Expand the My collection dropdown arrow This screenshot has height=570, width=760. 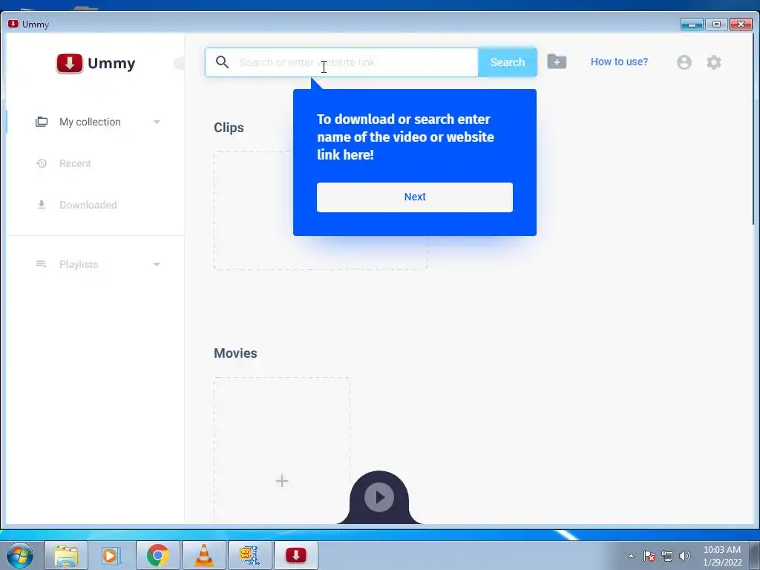pyautogui.click(x=157, y=122)
